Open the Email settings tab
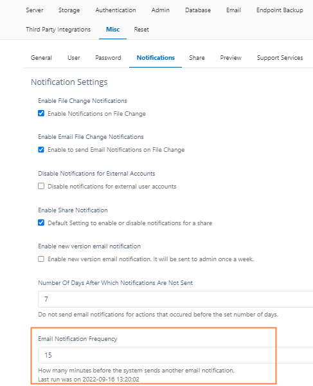The height and width of the screenshot is (386, 313). click(x=233, y=10)
